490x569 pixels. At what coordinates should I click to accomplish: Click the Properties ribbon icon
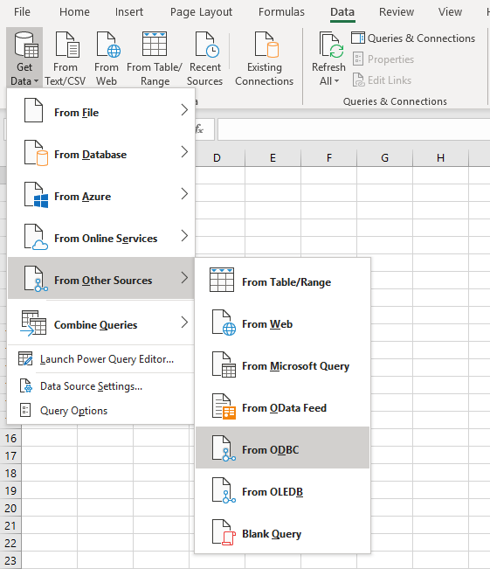pyautogui.click(x=358, y=59)
